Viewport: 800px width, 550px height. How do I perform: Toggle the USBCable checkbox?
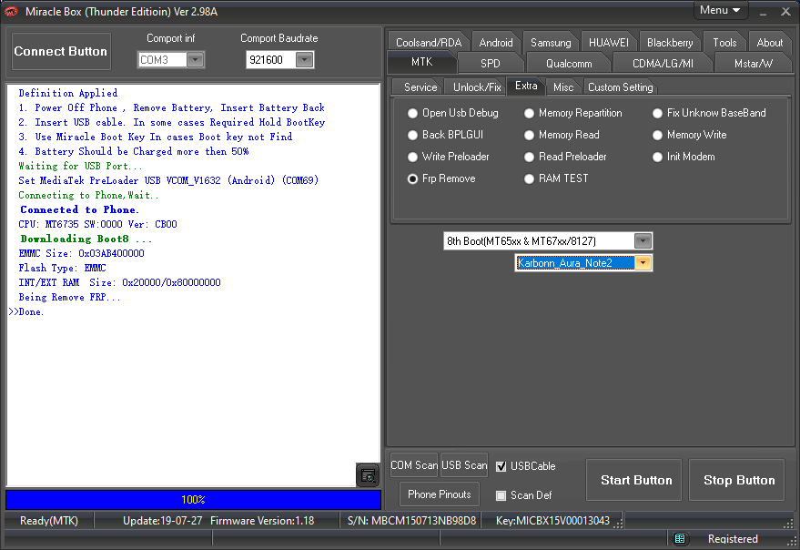click(x=501, y=466)
